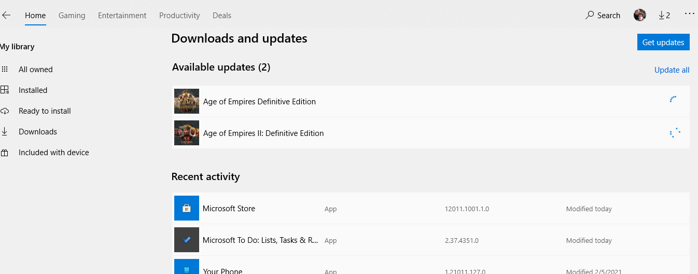Click the Update all link

coord(672,70)
